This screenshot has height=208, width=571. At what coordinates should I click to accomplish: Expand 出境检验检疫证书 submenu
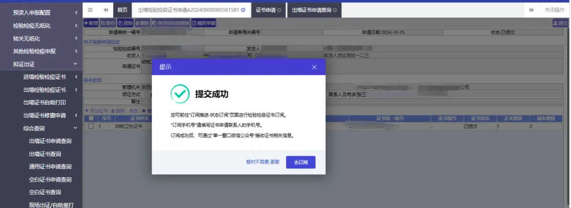[41, 90]
